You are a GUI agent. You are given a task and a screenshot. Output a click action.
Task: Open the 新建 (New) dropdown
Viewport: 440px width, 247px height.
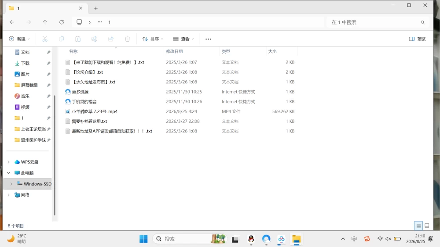point(19,39)
